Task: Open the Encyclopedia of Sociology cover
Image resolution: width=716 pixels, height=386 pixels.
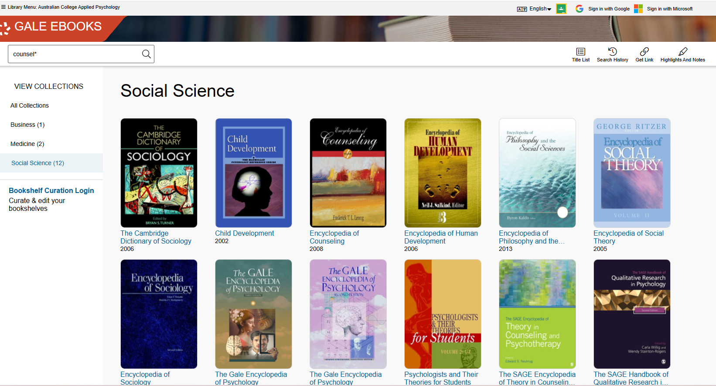Action: (x=159, y=314)
